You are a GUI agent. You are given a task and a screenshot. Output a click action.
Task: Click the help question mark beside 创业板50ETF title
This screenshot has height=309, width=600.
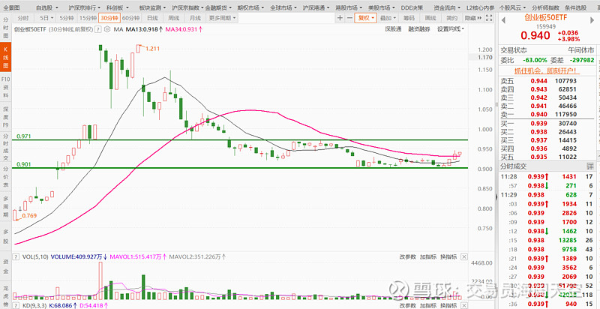98,28
